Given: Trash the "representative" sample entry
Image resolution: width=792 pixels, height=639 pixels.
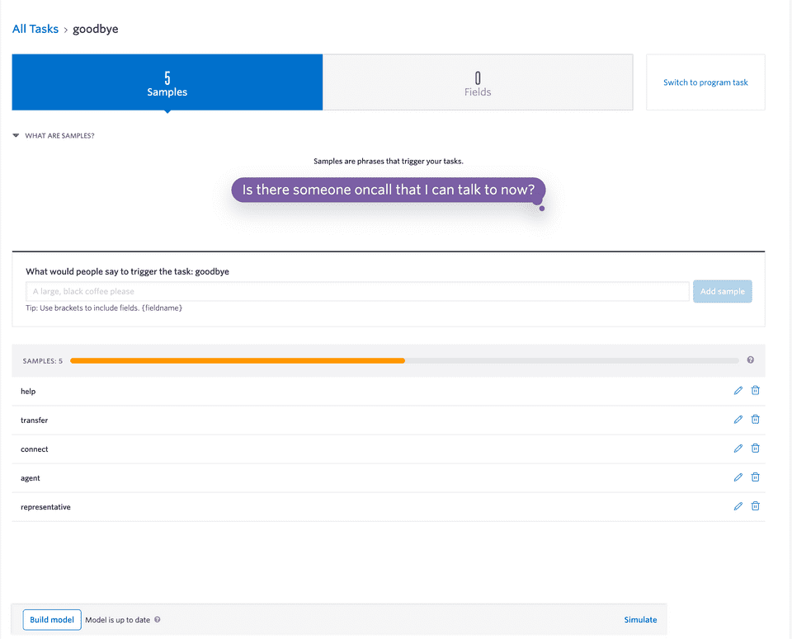Looking at the screenshot, I should (x=755, y=505).
